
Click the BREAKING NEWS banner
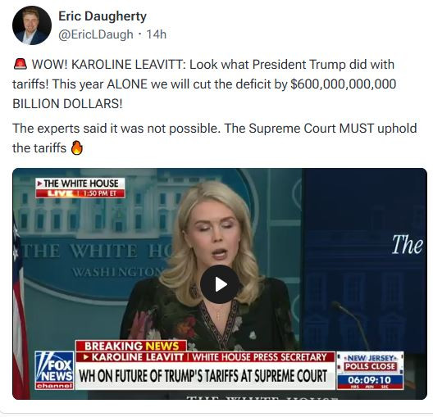point(131,346)
